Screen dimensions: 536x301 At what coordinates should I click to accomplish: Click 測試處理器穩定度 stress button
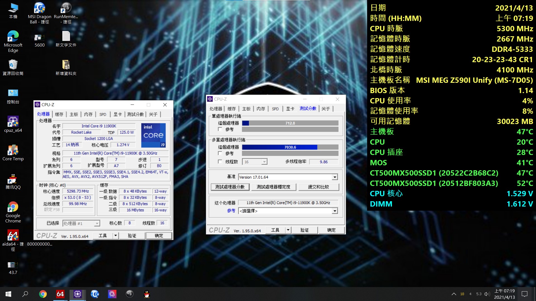(x=274, y=187)
